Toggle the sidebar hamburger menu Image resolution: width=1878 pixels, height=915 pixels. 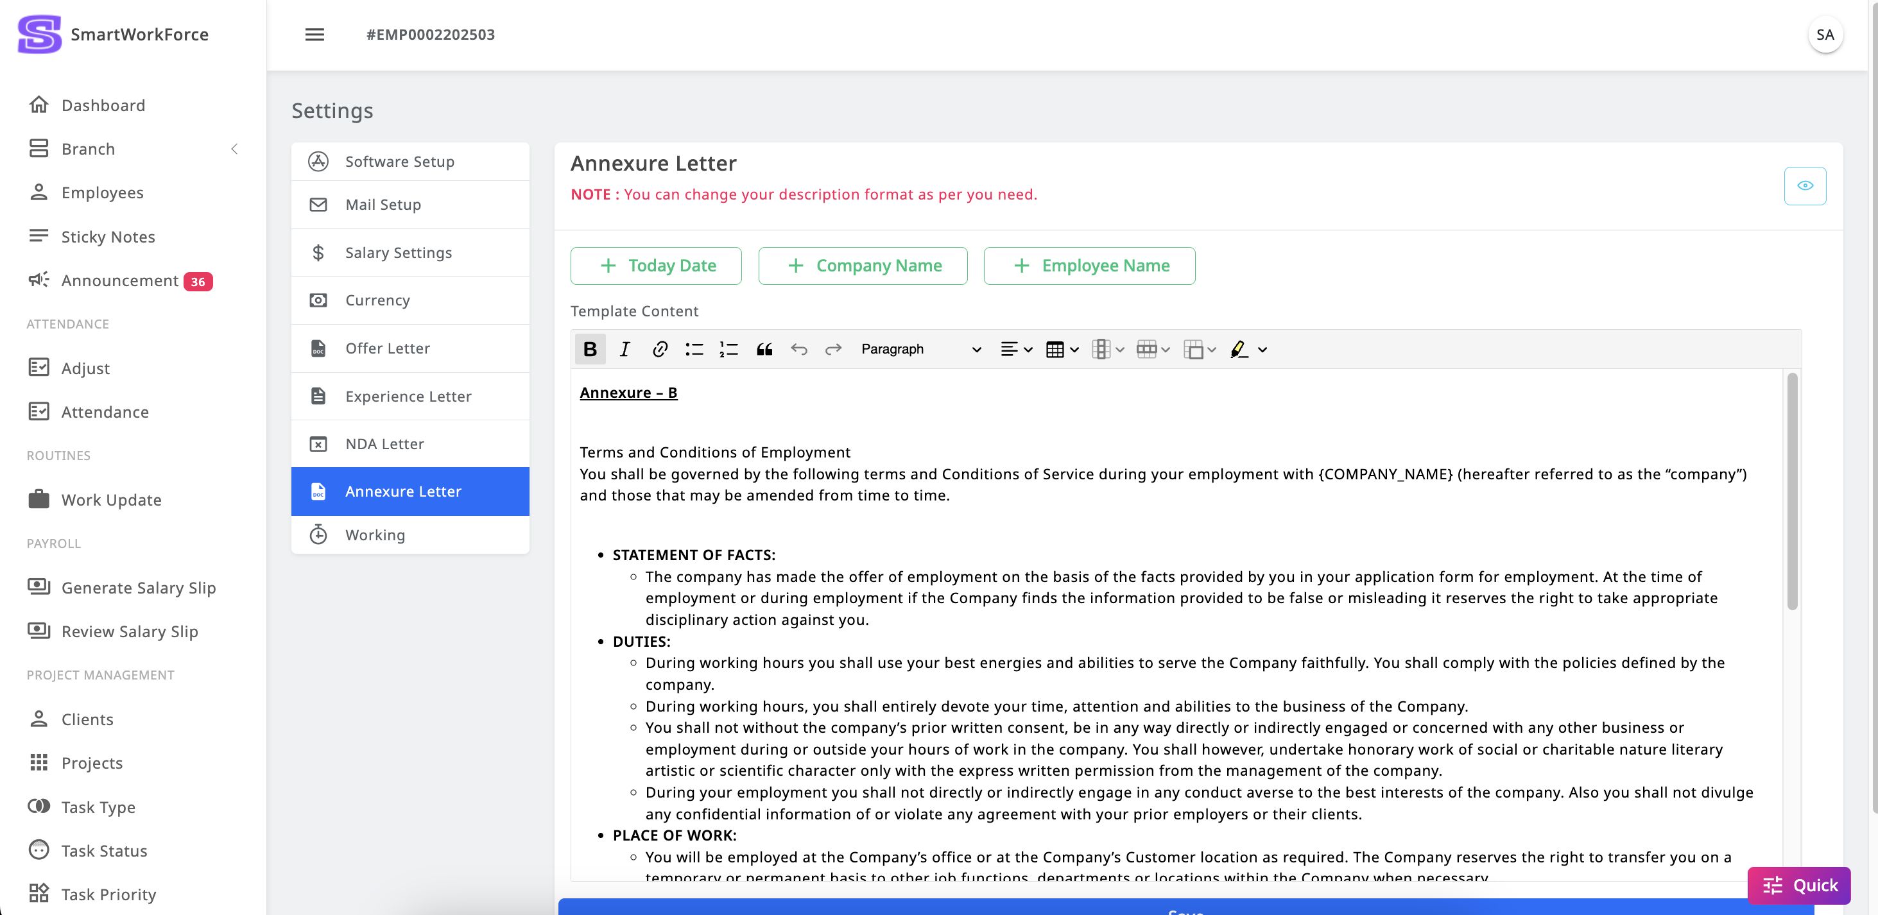[x=314, y=34]
